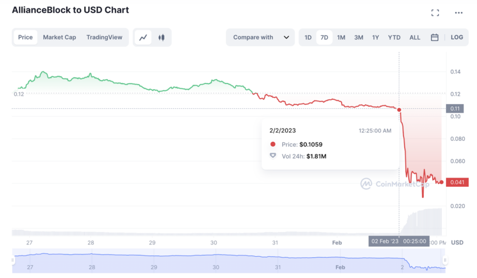Select the 7D time range
Screen dimensions: 477x278
pos(324,38)
